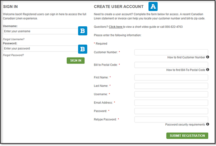Click the blue B marker beside Username field
Image resolution: width=216 pixels, height=146 pixels.
coord(83,31)
